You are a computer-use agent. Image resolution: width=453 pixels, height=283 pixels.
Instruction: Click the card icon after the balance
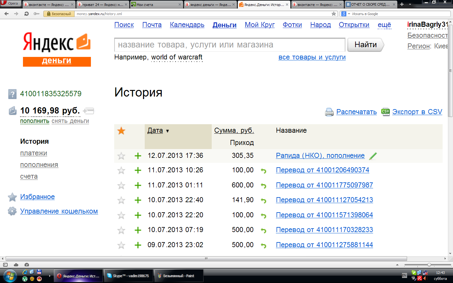(x=89, y=111)
